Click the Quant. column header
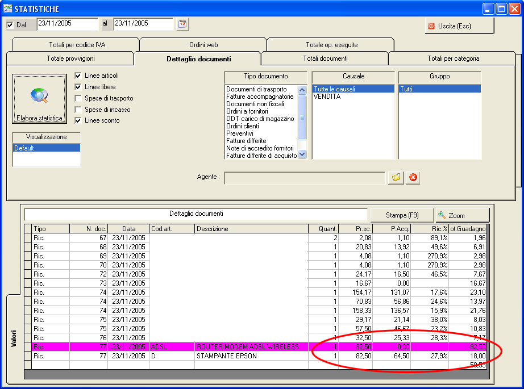Viewport: 524px width, 389px height. click(323, 229)
